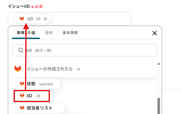181x114 pixels.
Task: Remove the IID 28 chip with X
Action: pos(46,19)
